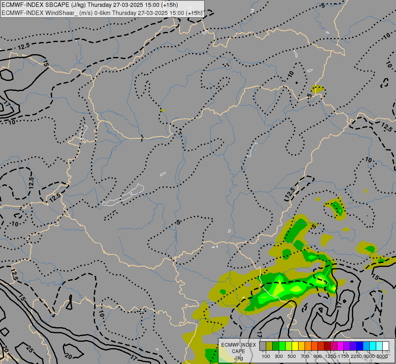The height and width of the screenshot is (364, 396).
Task: Click the legend tick label '100'
Action: click(x=266, y=356)
